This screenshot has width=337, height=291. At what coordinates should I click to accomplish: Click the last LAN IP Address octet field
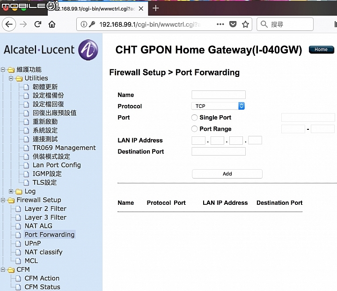click(x=255, y=140)
